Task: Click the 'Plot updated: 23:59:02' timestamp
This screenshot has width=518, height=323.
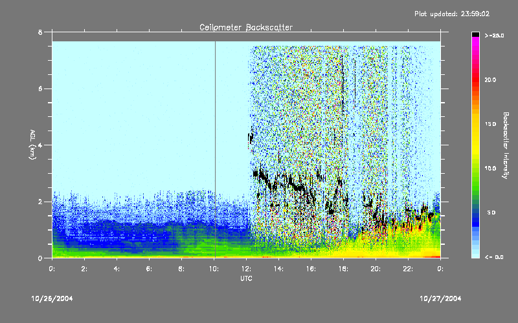Action: [452, 14]
